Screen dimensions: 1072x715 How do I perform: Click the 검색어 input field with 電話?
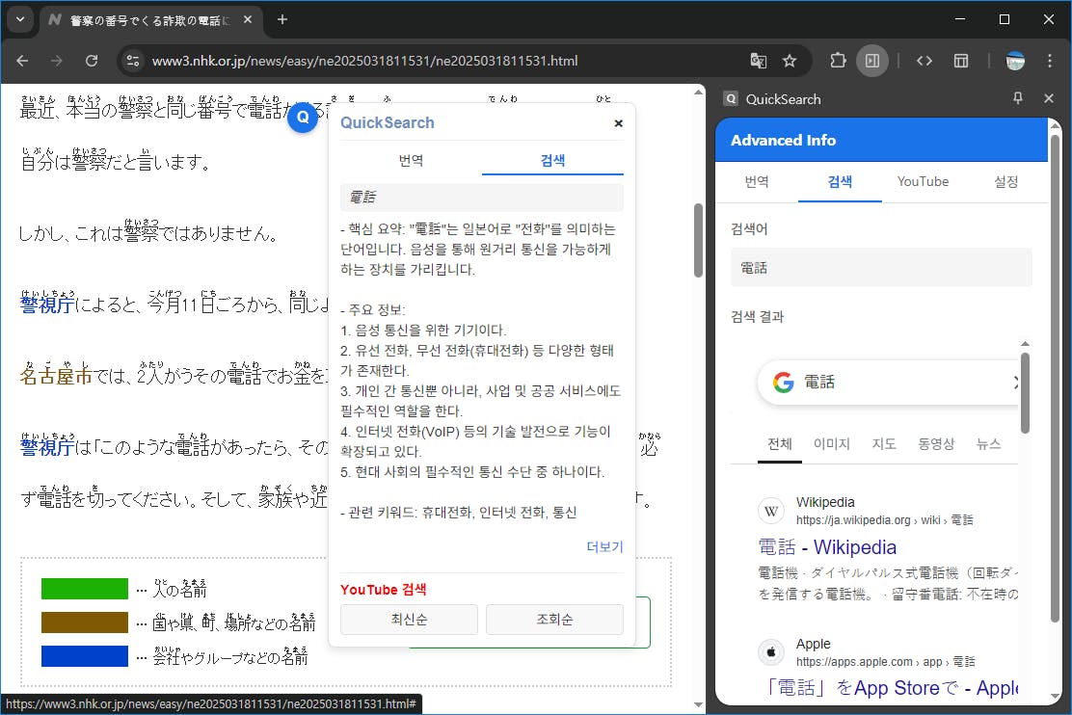coord(881,267)
